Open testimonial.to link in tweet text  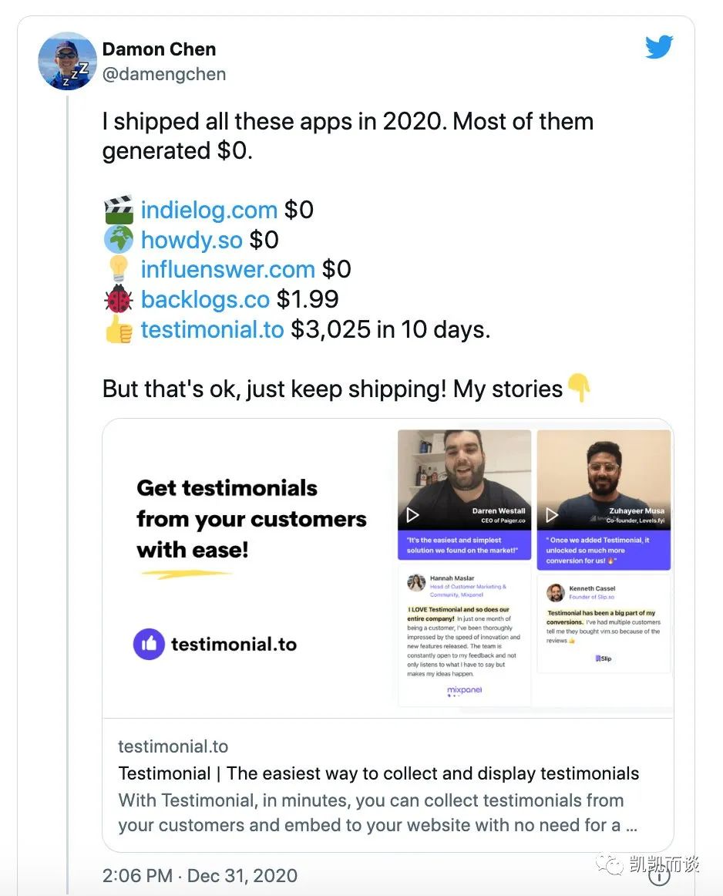[x=212, y=330]
